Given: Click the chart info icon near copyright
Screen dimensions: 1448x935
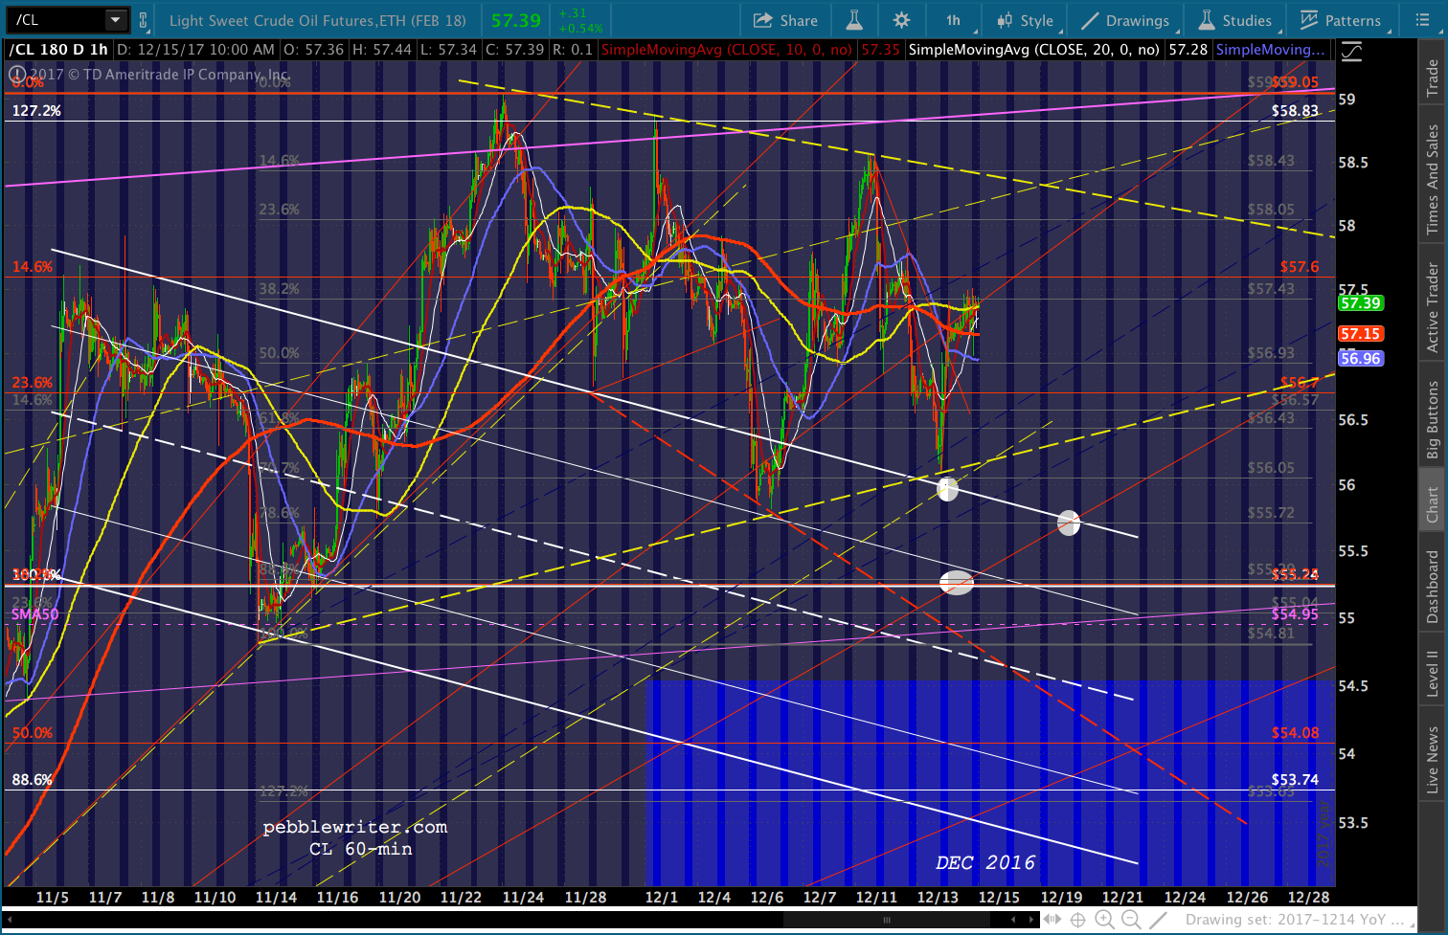Looking at the screenshot, I should coord(17,74).
